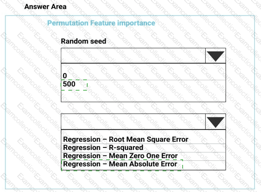This screenshot has width=261, height=192.
Task: Click the empty Random seed selection field
Action: [133, 56]
